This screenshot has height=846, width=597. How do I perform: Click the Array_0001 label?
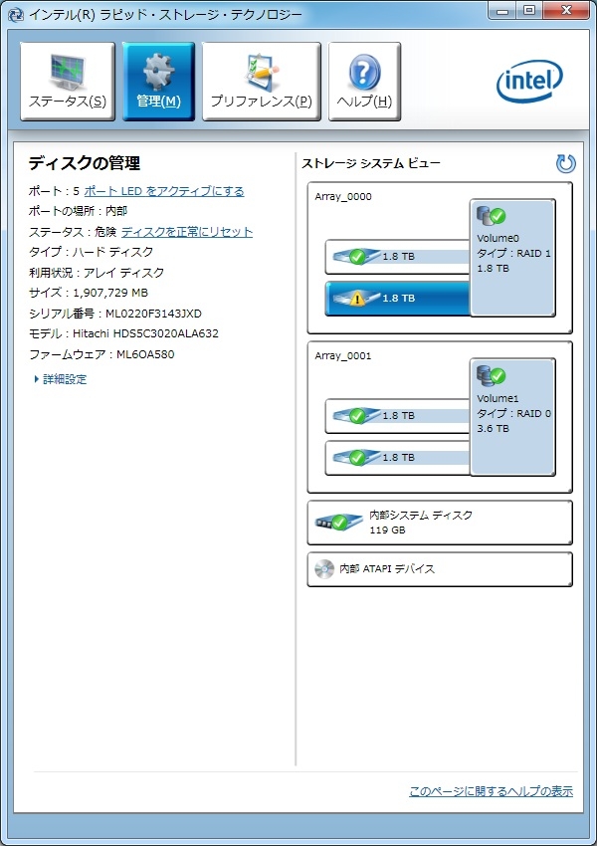(343, 355)
